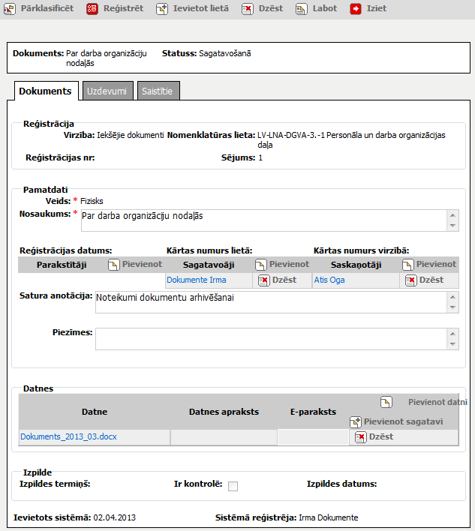Click the Dzēst icon in top toolbar

click(247, 9)
